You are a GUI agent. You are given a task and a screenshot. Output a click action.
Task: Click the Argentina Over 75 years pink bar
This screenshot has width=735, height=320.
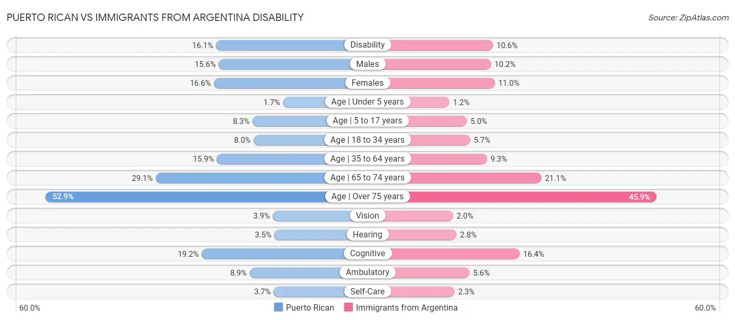[x=533, y=197]
